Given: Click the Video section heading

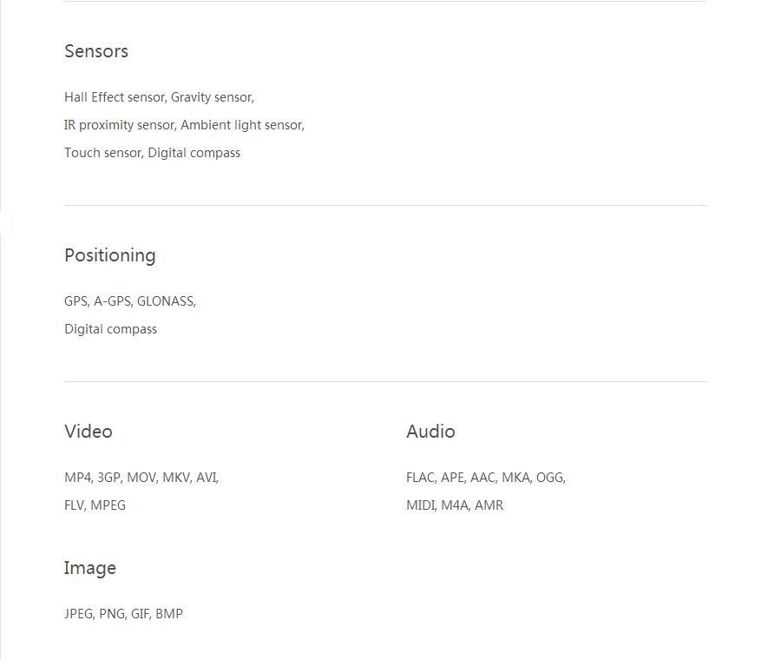Looking at the screenshot, I should pos(89,432).
